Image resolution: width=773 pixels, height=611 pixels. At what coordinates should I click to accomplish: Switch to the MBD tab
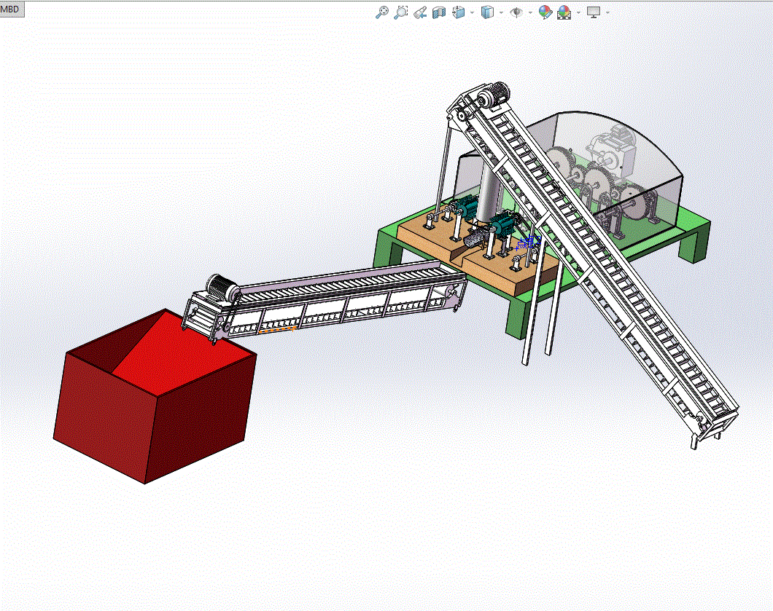tap(10, 9)
